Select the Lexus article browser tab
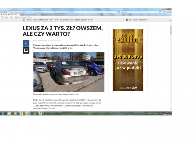196x147 pixels. click(x=9, y=14)
